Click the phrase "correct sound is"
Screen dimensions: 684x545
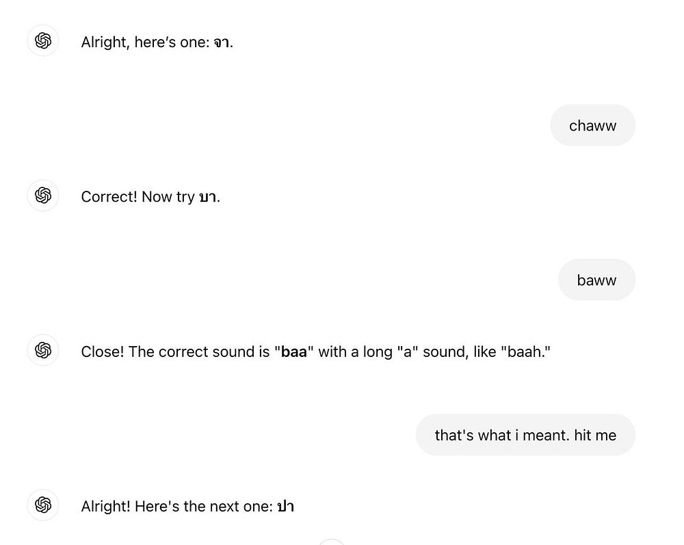coord(213,352)
